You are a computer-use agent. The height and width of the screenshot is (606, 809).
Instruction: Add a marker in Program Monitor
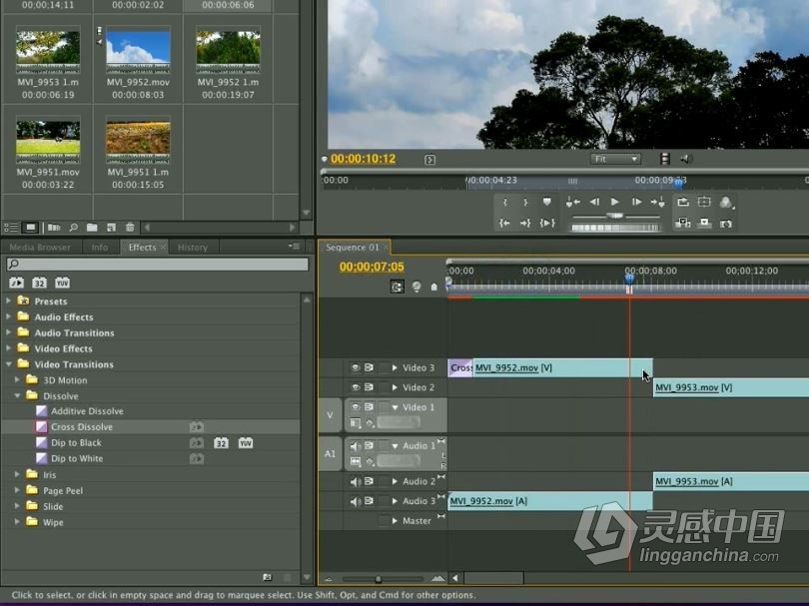547,203
